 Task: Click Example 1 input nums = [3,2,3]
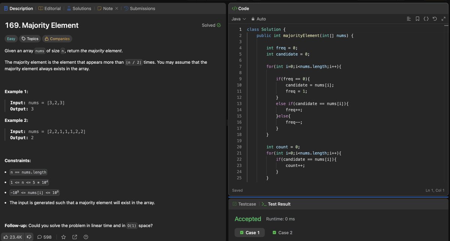pos(37,103)
